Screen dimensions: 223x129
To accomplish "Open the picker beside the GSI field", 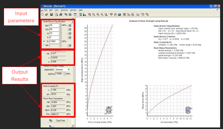I will [x=69, y=29].
